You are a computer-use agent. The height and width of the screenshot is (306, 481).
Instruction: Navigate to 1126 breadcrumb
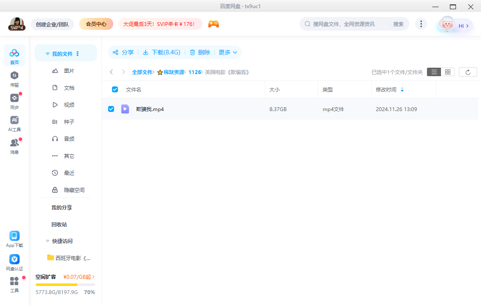coord(195,72)
